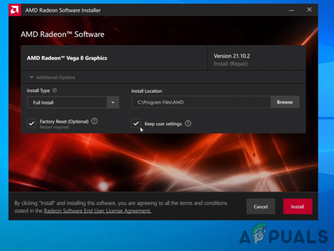
Task: Open the Full Install type dropdown
Action: pos(73,103)
